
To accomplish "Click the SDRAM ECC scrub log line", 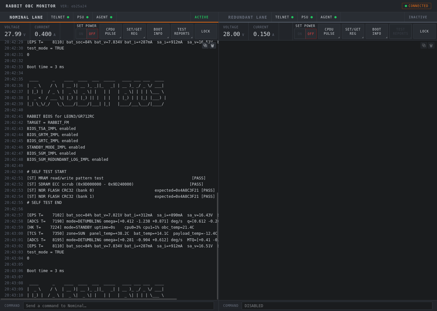I will coord(115,184).
